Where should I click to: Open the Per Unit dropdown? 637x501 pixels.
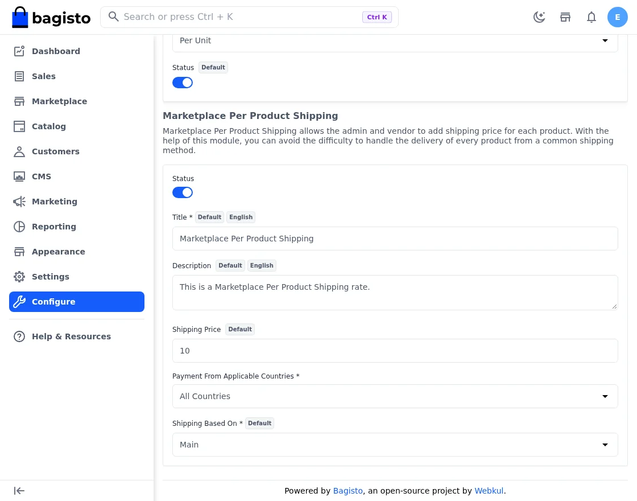[395, 40]
